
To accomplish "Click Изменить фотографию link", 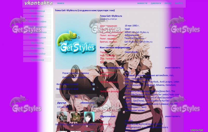I will point(74,77).
